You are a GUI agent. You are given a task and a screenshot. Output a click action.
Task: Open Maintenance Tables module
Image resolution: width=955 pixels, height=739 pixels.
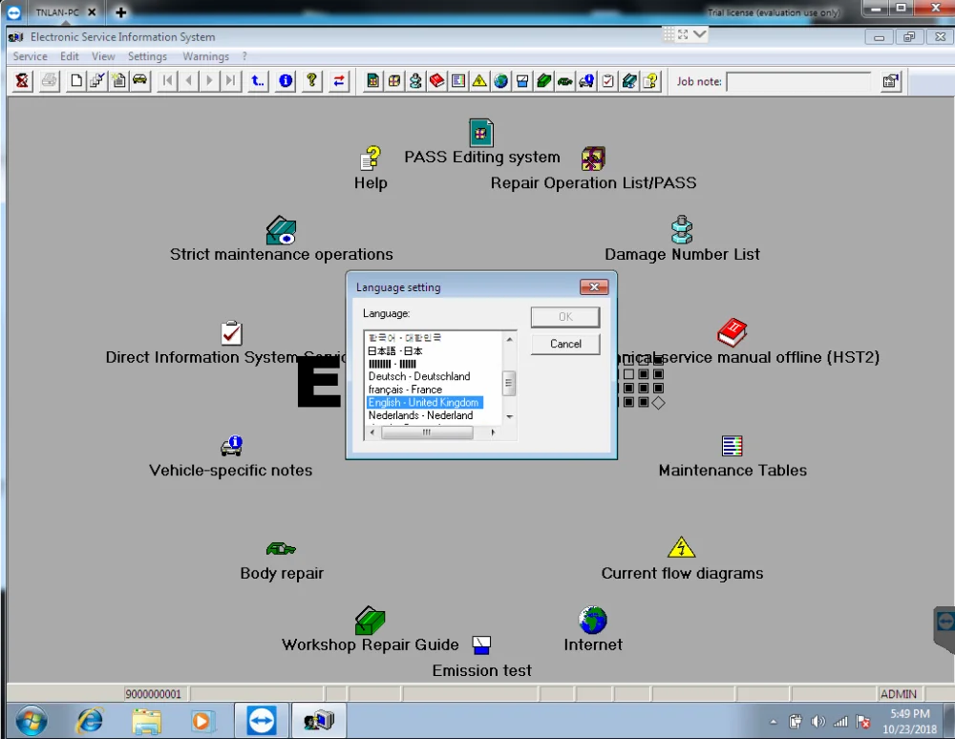(732, 446)
